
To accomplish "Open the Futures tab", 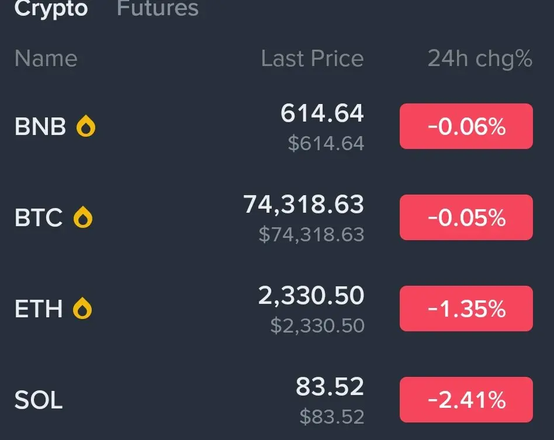I will click(158, 8).
